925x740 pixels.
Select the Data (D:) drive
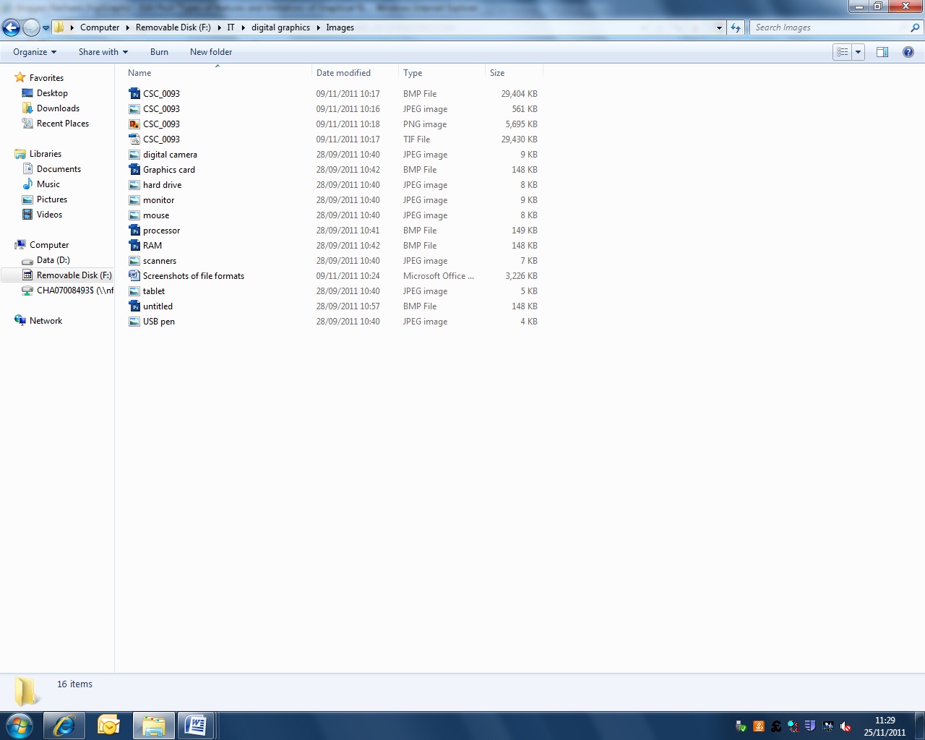coord(53,260)
